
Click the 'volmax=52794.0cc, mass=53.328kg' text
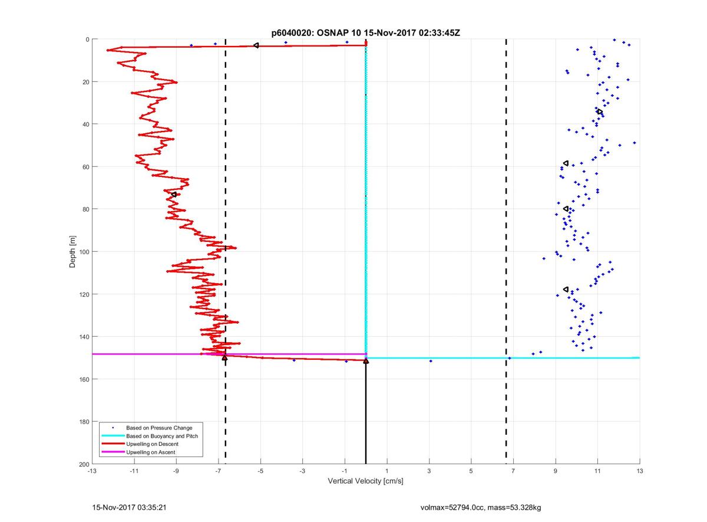tap(481, 507)
